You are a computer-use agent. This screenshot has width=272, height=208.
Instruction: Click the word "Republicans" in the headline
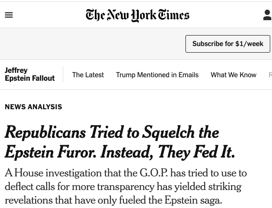pyautogui.click(x=45, y=132)
